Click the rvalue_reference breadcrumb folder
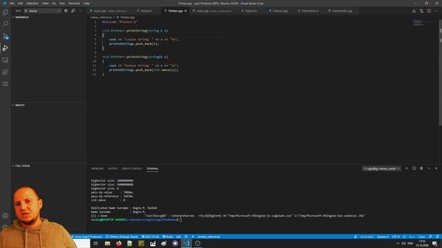This screenshot has height=248, width=442. click(x=101, y=17)
